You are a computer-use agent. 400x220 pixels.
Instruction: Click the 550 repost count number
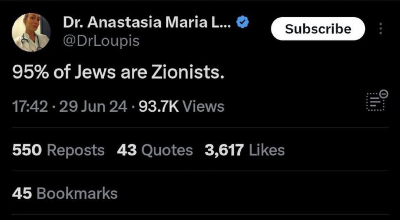click(x=27, y=150)
